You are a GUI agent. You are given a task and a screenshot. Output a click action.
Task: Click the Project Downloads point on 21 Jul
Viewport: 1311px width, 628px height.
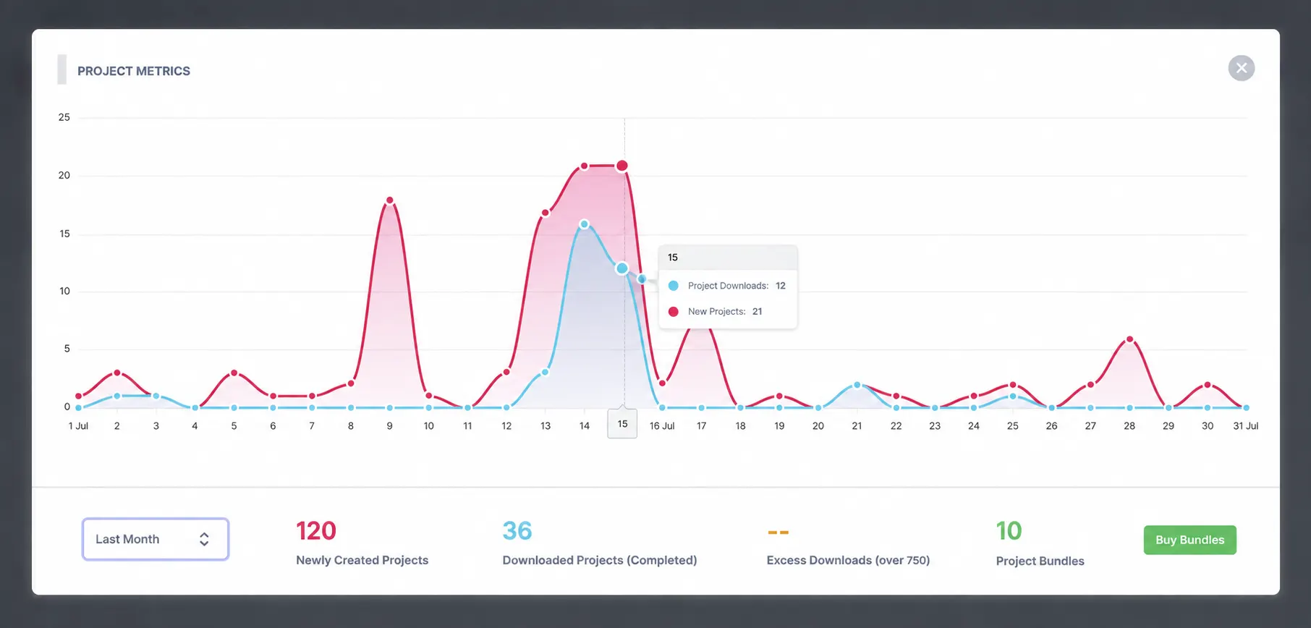point(857,385)
